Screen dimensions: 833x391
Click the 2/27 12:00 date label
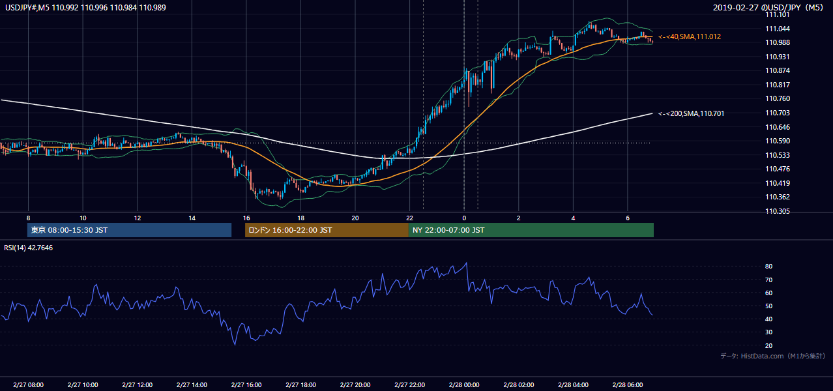click(x=137, y=385)
